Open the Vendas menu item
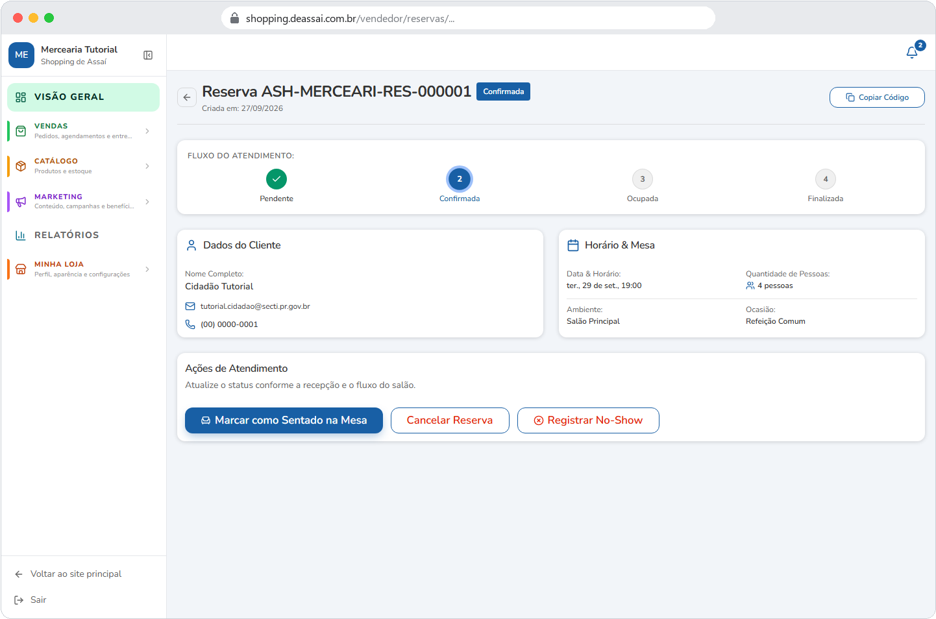Viewport: 936px width, 619px height. tap(83, 131)
